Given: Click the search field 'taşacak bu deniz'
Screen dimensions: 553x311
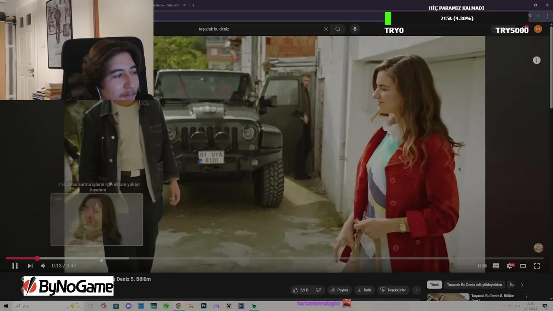Looking at the screenshot, I should pyautogui.click(x=259, y=29).
